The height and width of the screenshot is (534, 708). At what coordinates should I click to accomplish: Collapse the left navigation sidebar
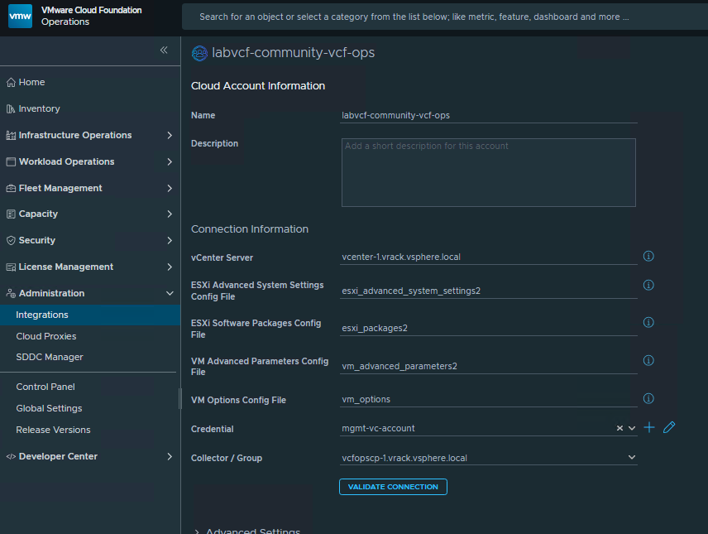click(164, 51)
